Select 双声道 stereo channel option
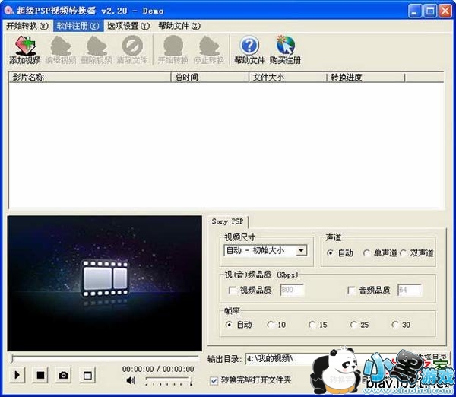The height and width of the screenshot is (397, 456). pos(403,253)
